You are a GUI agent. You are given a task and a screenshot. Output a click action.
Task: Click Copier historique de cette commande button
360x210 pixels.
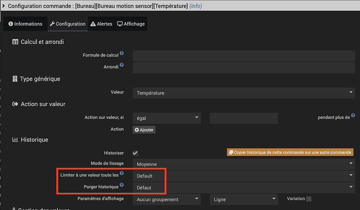tap(290, 153)
